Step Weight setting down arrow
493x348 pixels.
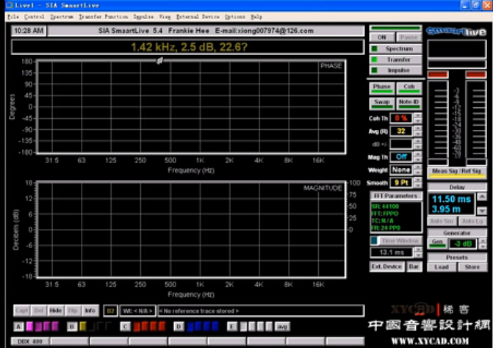(417, 173)
